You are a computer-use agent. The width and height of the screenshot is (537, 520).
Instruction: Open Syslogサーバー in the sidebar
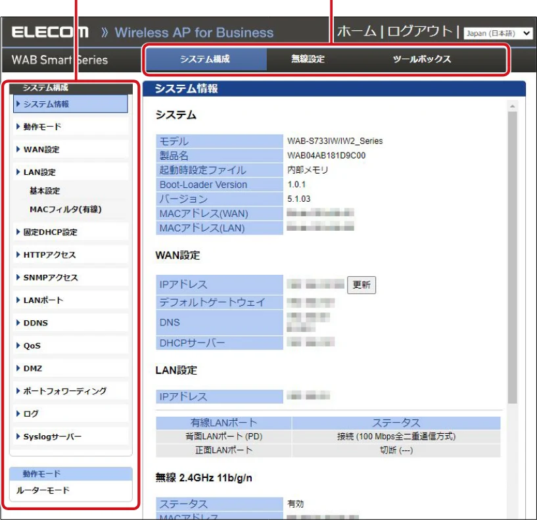coord(70,437)
